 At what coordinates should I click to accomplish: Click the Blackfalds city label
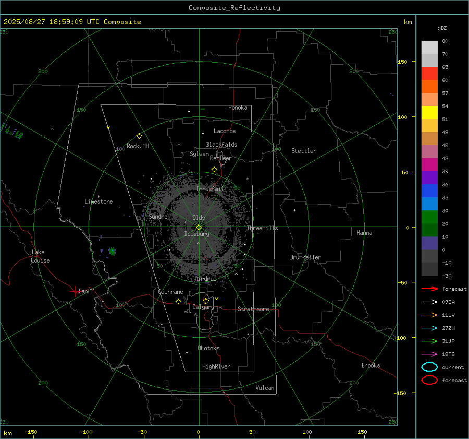tap(221, 145)
